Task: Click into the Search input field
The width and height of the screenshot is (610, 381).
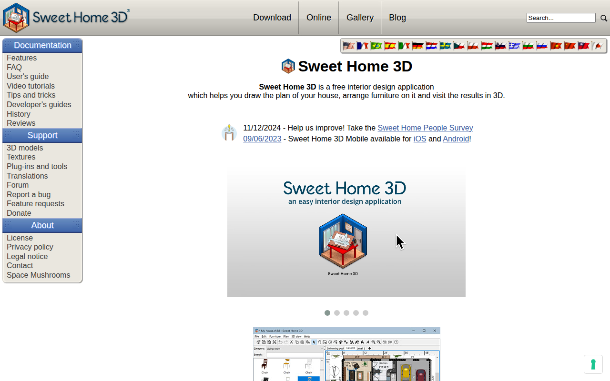Action: pyautogui.click(x=561, y=18)
